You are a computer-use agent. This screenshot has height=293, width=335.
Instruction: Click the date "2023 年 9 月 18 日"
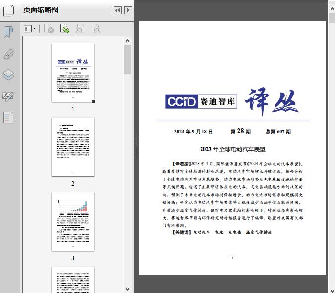tap(194, 132)
